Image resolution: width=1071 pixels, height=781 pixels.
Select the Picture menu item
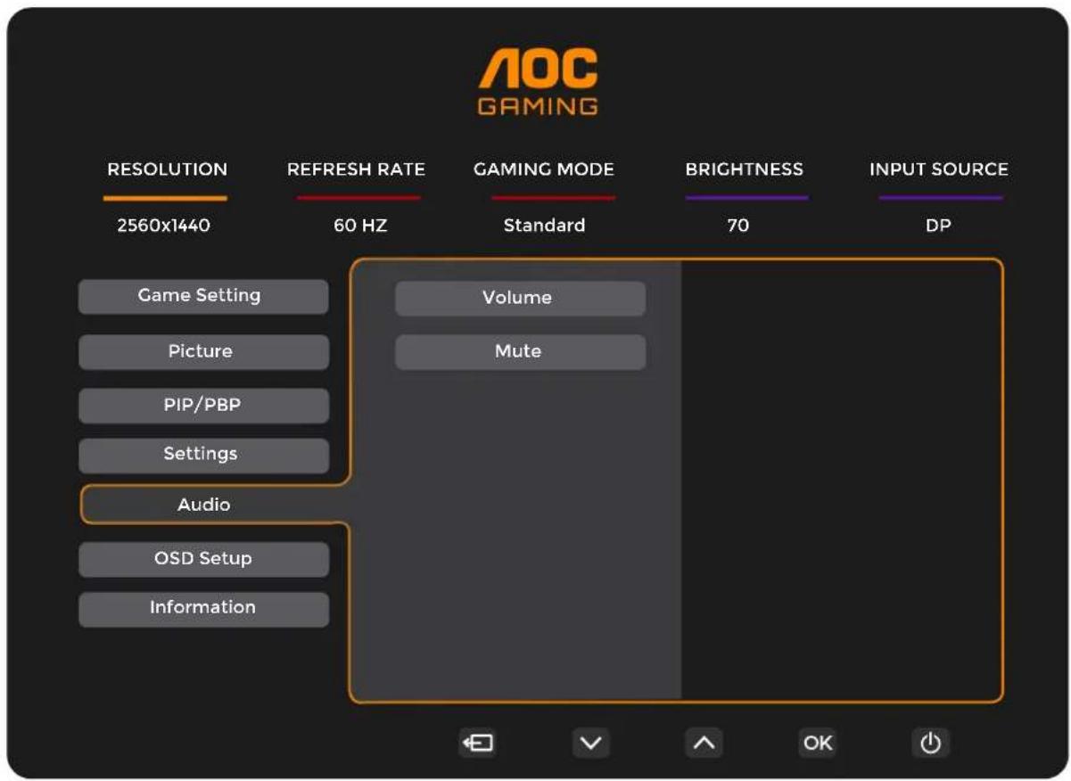coord(203,351)
